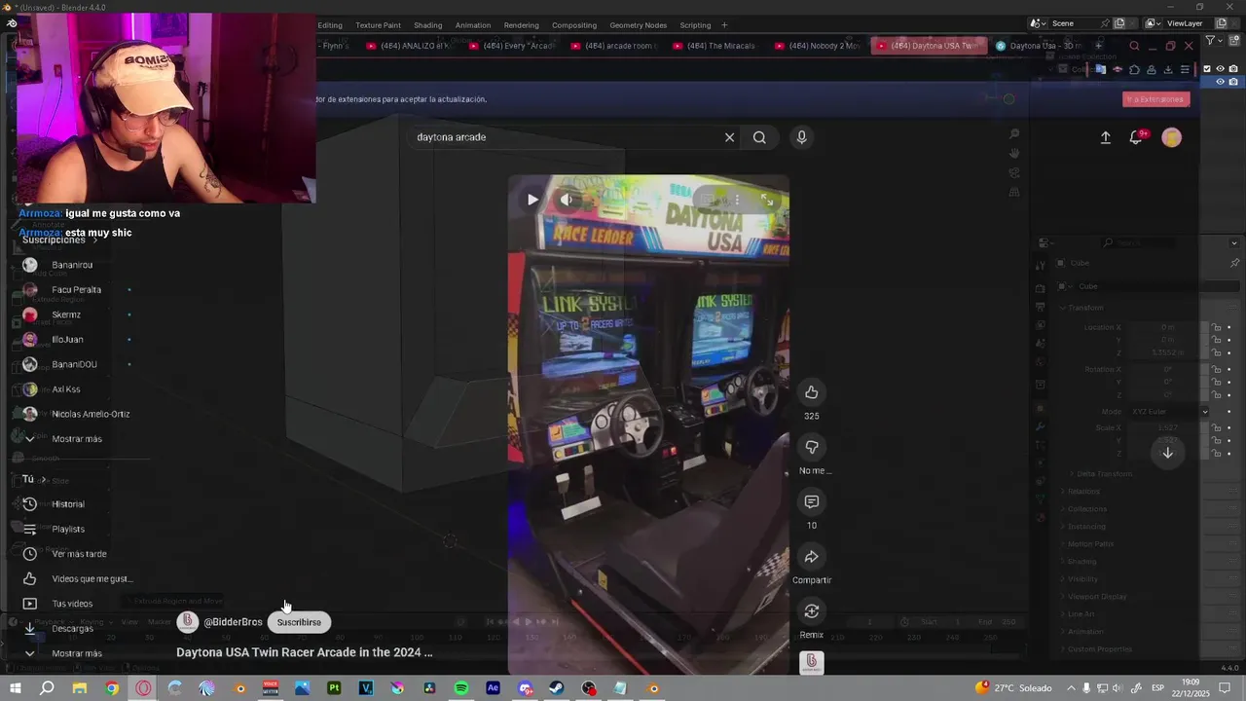Add a Blender workspace with plus

[723, 25]
